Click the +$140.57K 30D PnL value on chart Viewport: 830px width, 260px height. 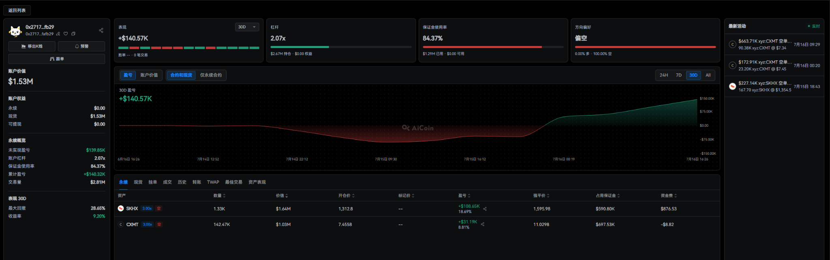[x=135, y=99]
